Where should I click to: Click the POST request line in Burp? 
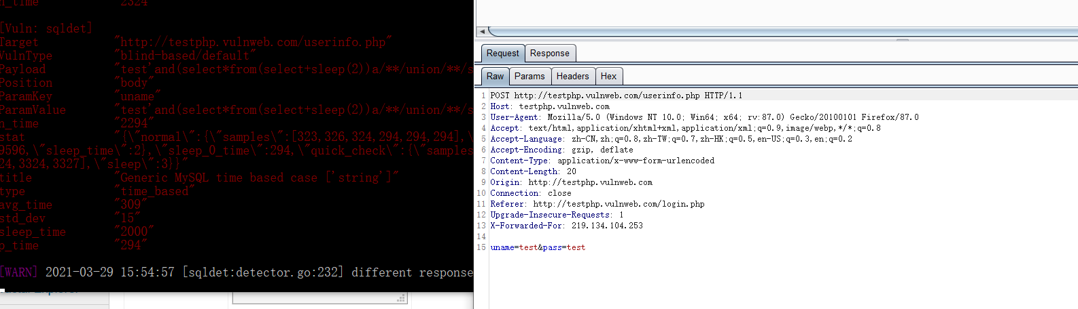click(616, 96)
